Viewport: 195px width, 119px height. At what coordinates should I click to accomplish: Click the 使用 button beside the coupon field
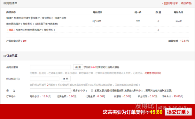(78, 67)
